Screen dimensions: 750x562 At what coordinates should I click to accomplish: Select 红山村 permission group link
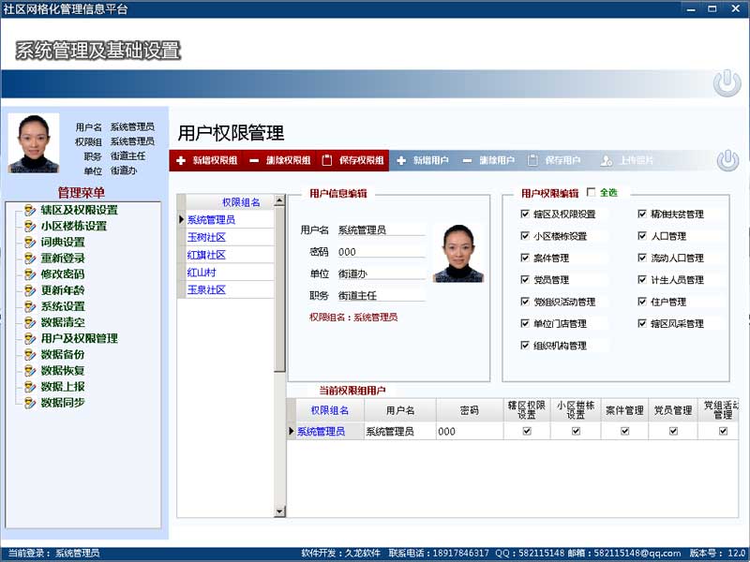(x=202, y=273)
